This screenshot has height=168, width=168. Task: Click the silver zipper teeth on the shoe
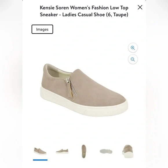pyautogui.click(x=74, y=88)
